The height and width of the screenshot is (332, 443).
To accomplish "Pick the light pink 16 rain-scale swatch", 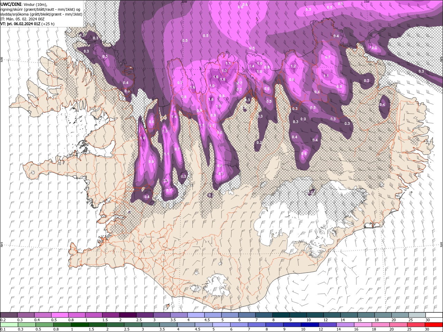I will [363, 324].
